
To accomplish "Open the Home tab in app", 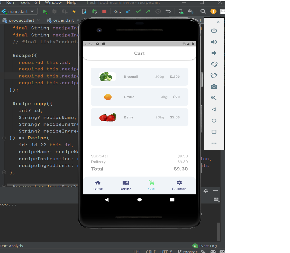I will click(x=98, y=185).
